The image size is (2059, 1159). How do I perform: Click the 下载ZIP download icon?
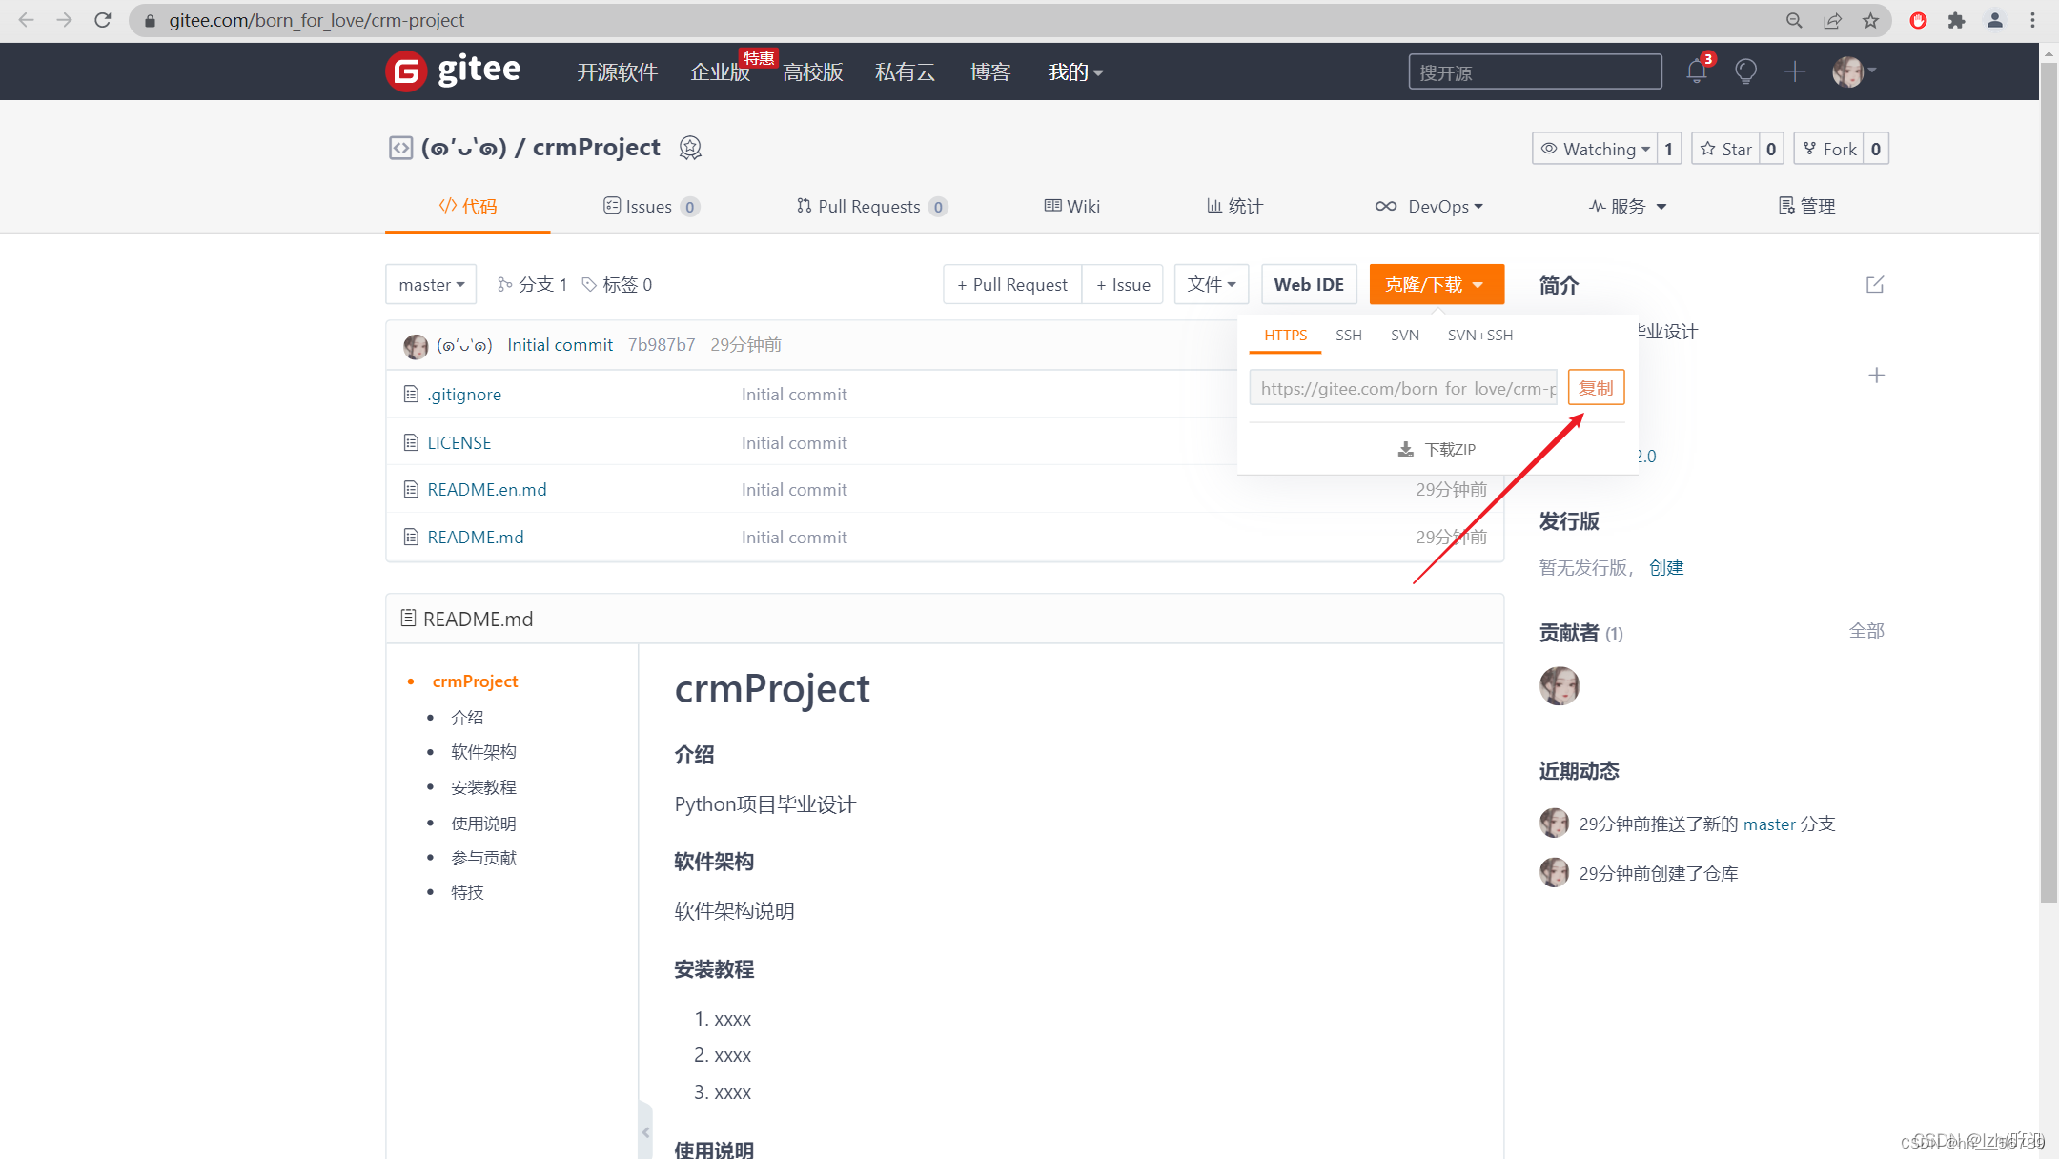(x=1406, y=449)
